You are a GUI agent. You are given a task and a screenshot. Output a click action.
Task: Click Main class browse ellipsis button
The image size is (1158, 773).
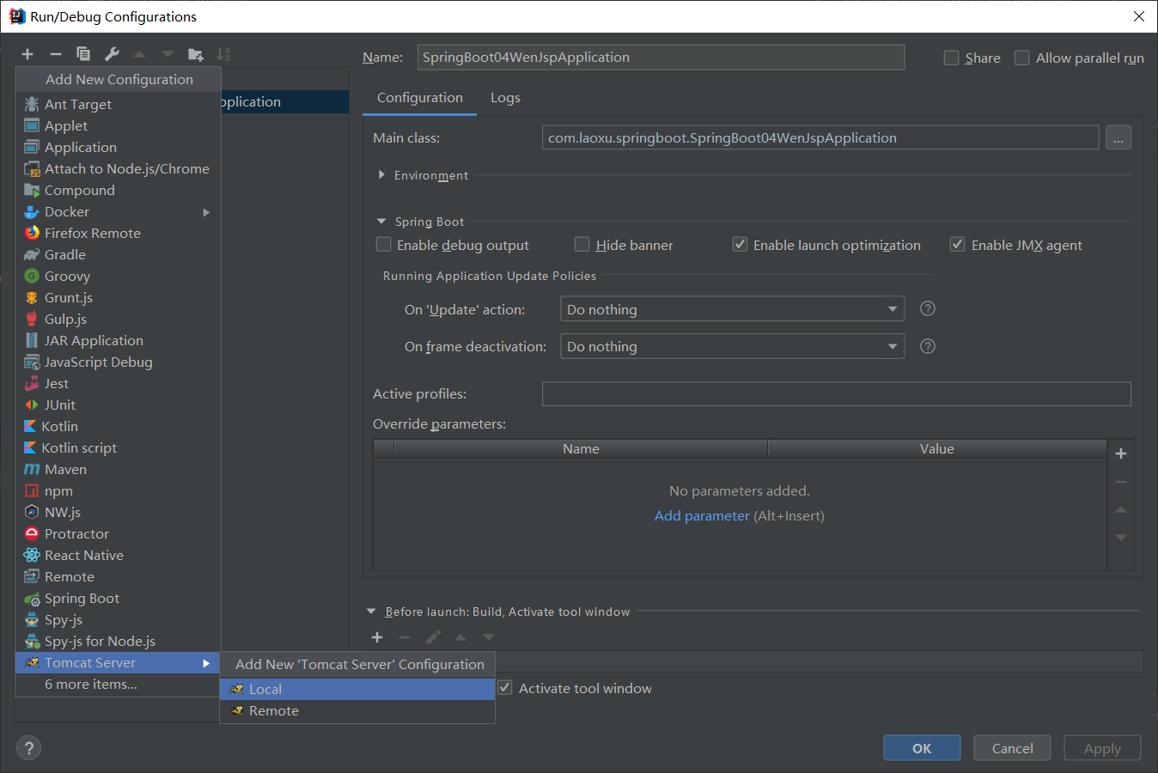click(x=1118, y=137)
